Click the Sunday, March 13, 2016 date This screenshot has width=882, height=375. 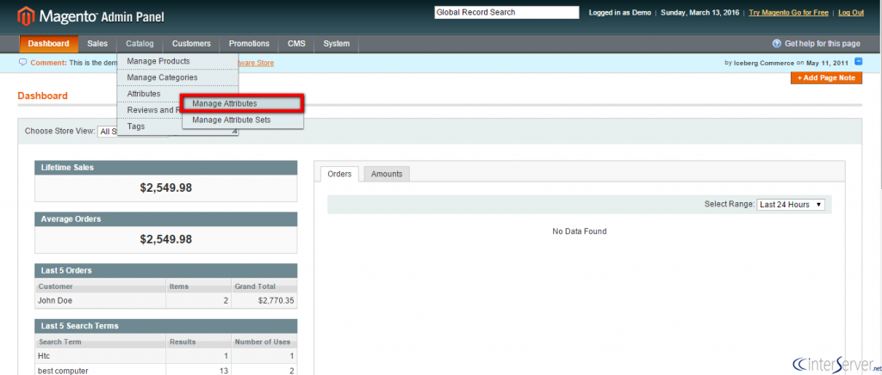[701, 12]
